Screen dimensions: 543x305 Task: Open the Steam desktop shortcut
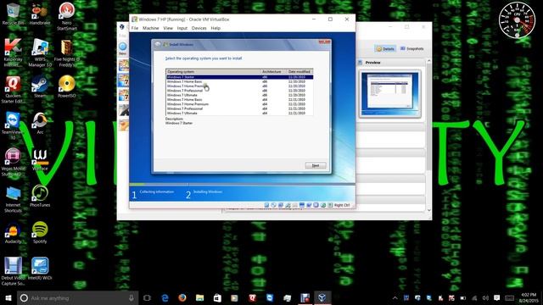pos(40,86)
